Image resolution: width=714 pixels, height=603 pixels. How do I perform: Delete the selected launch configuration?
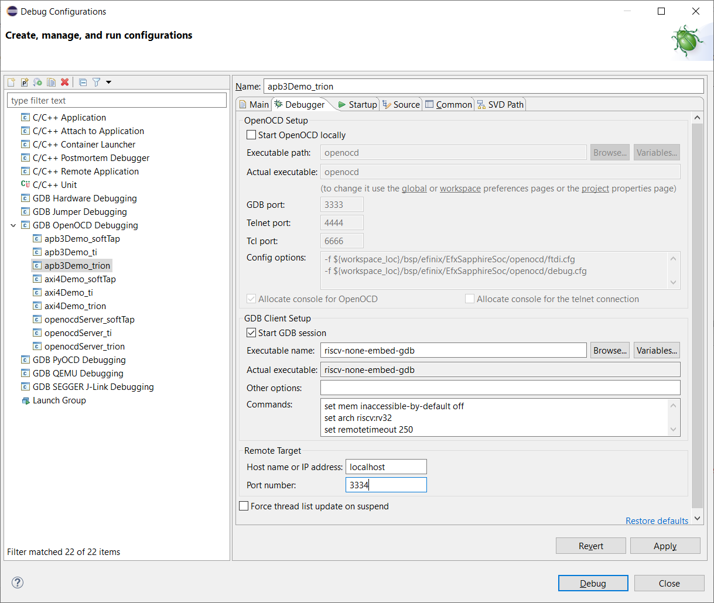tap(65, 83)
